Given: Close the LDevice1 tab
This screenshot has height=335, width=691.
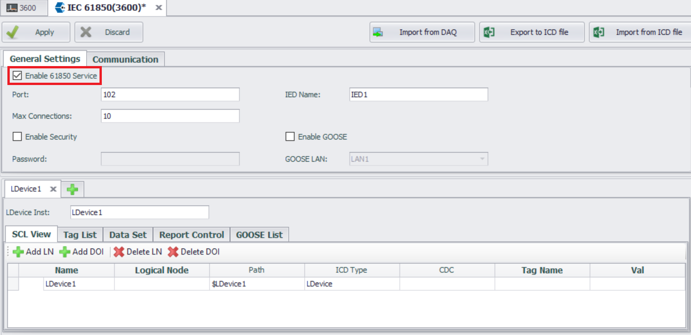Looking at the screenshot, I should [x=53, y=189].
